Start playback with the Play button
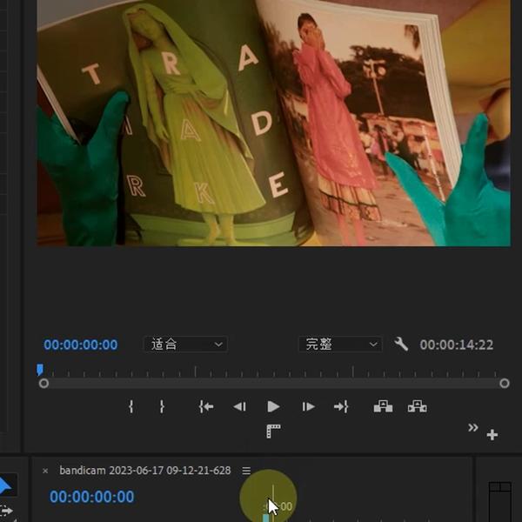The width and height of the screenshot is (522, 522). [x=273, y=406]
